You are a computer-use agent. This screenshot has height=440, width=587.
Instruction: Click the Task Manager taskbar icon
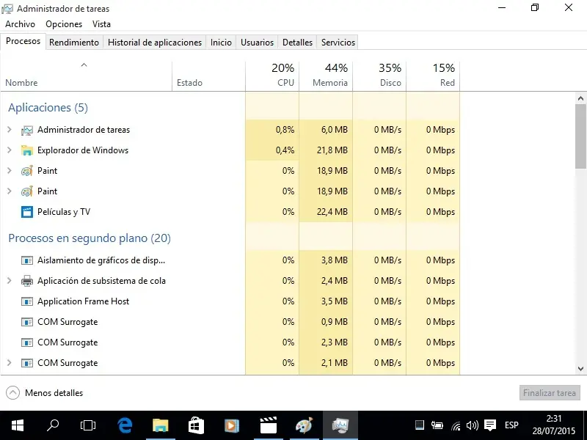[x=340, y=425]
